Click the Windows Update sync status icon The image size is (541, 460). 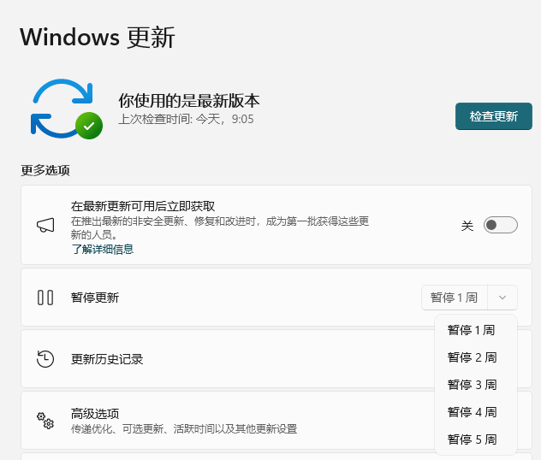pos(66,109)
